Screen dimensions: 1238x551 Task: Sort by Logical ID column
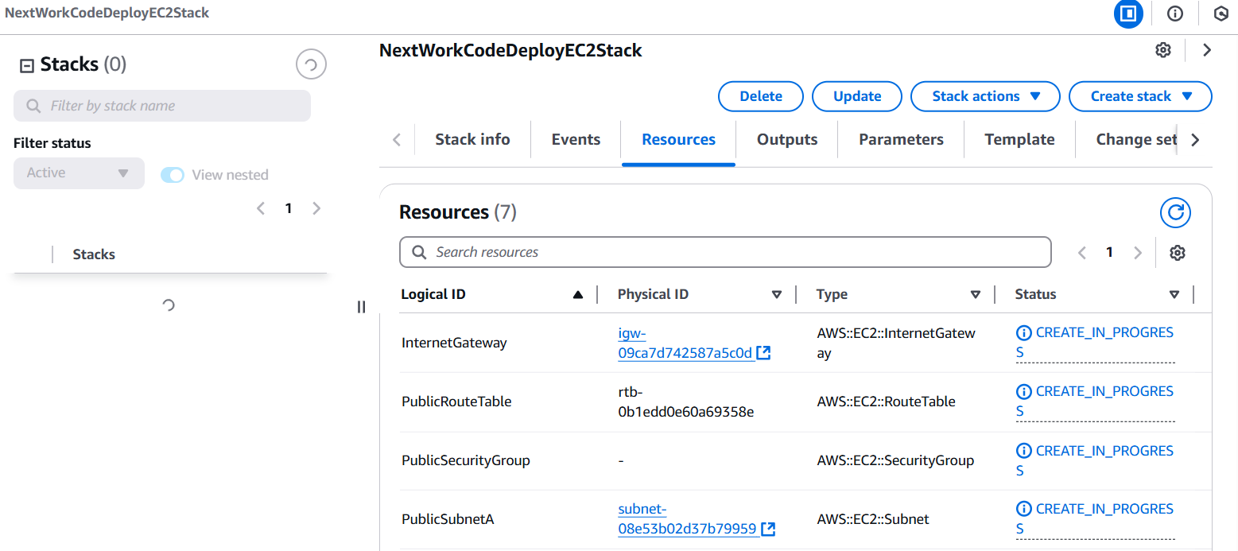[578, 295]
